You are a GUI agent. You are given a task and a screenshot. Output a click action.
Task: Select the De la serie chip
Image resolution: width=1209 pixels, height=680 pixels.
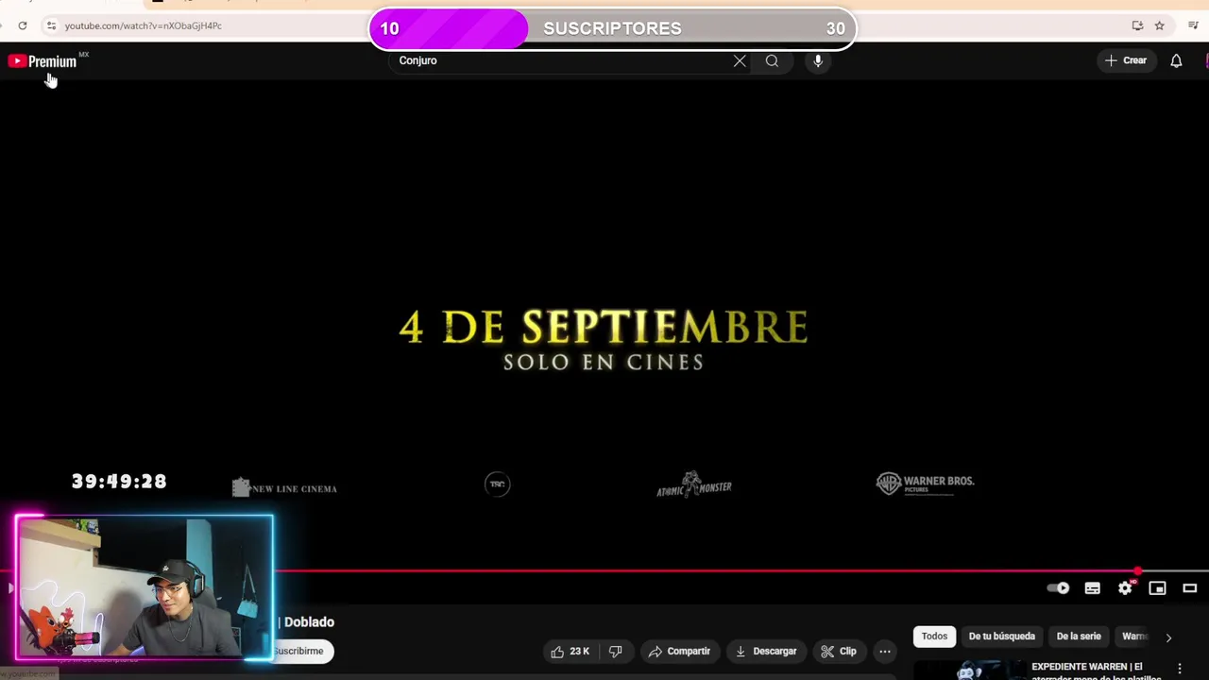1079,637
